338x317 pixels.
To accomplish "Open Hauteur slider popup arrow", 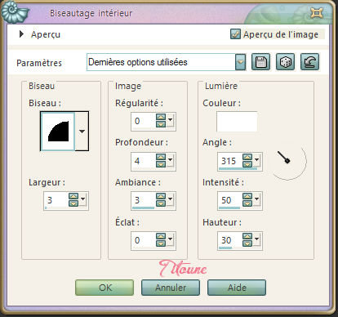I will [257, 239].
